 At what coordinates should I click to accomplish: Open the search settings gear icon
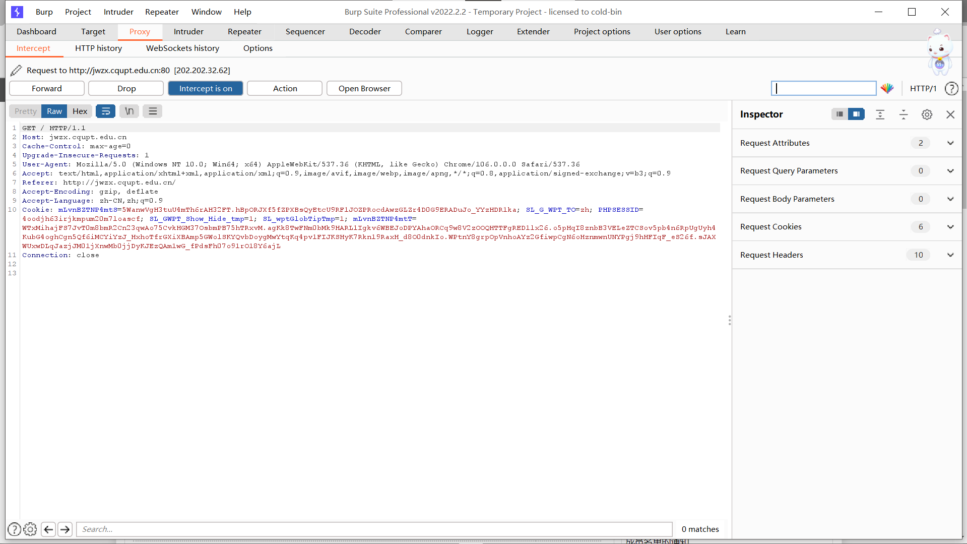pyautogui.click(x=30, y=529)
